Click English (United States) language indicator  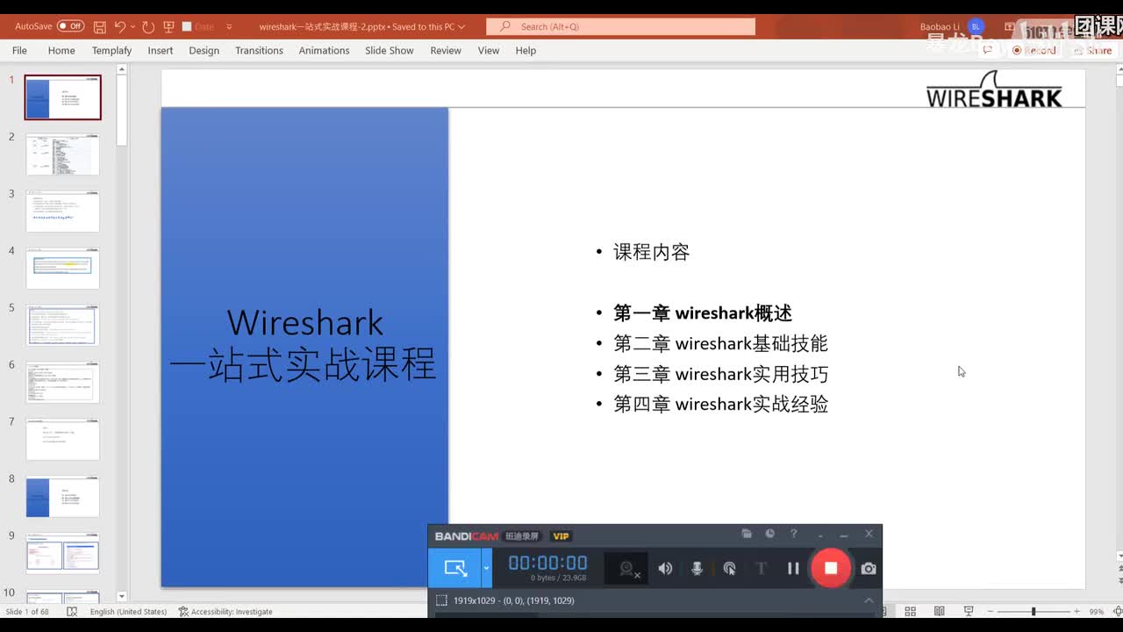point(128,612)
